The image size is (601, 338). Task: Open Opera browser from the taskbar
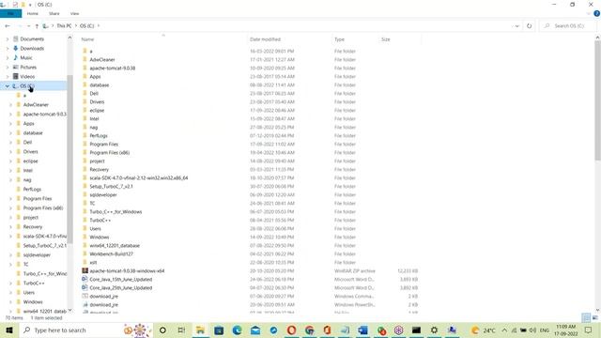[291, 330]
